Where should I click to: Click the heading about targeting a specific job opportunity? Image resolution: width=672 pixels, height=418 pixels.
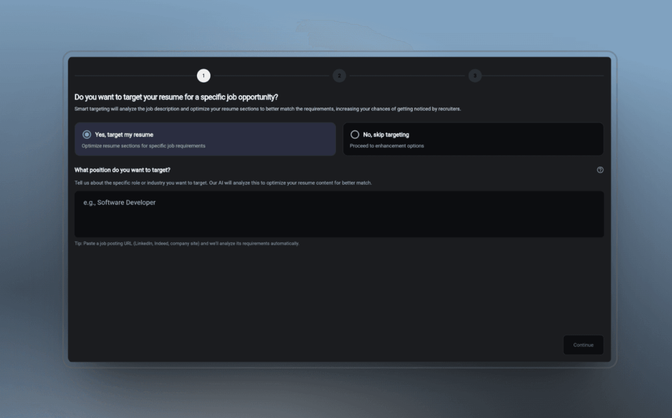pos(177,97)
